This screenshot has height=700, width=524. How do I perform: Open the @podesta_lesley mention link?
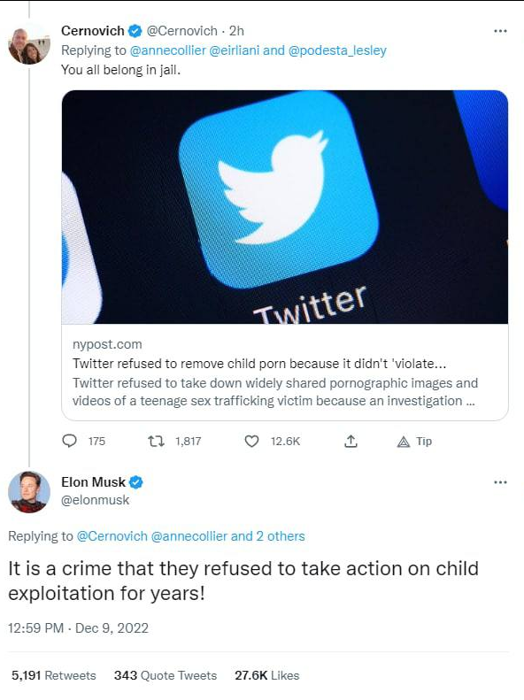337,50
